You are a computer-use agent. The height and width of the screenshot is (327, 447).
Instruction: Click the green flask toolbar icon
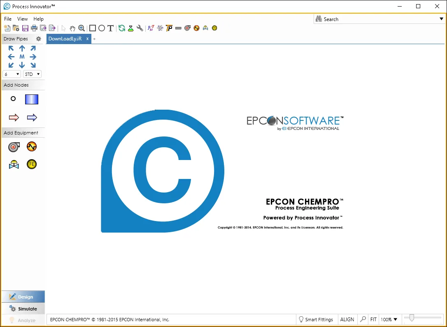[130, 28]
